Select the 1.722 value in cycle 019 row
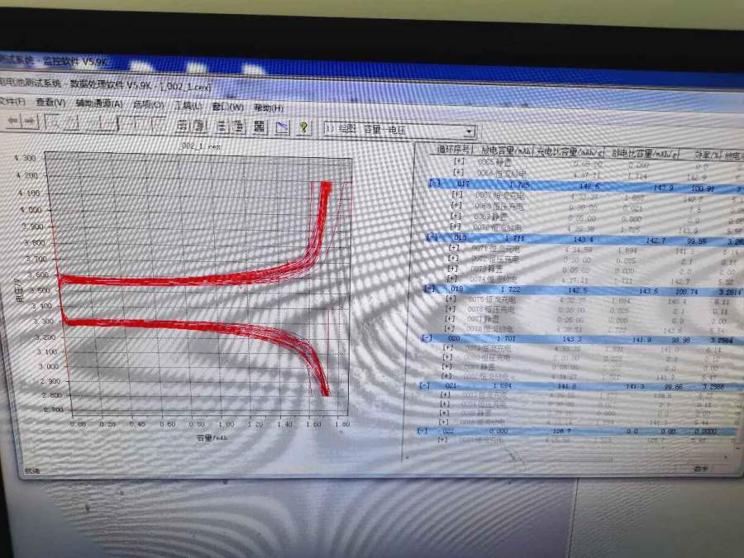Image resolution: width=744 pixels, height=558 pixels. (511, 289)
